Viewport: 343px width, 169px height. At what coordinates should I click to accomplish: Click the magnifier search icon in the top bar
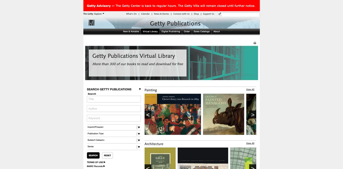220,14
